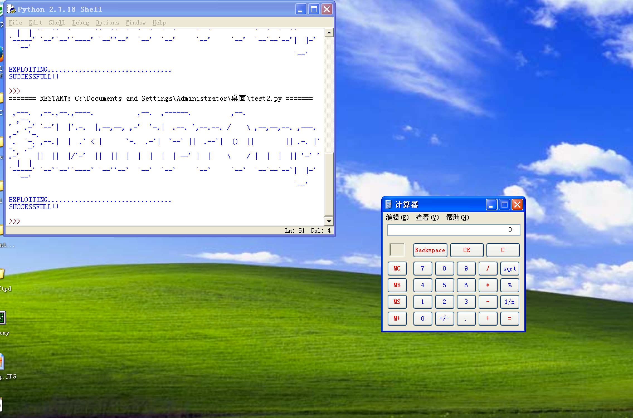This screenshot has width=633, height=418.
Task: Click the Python Shell scroll down arrow
Action: tap(329, 221)
